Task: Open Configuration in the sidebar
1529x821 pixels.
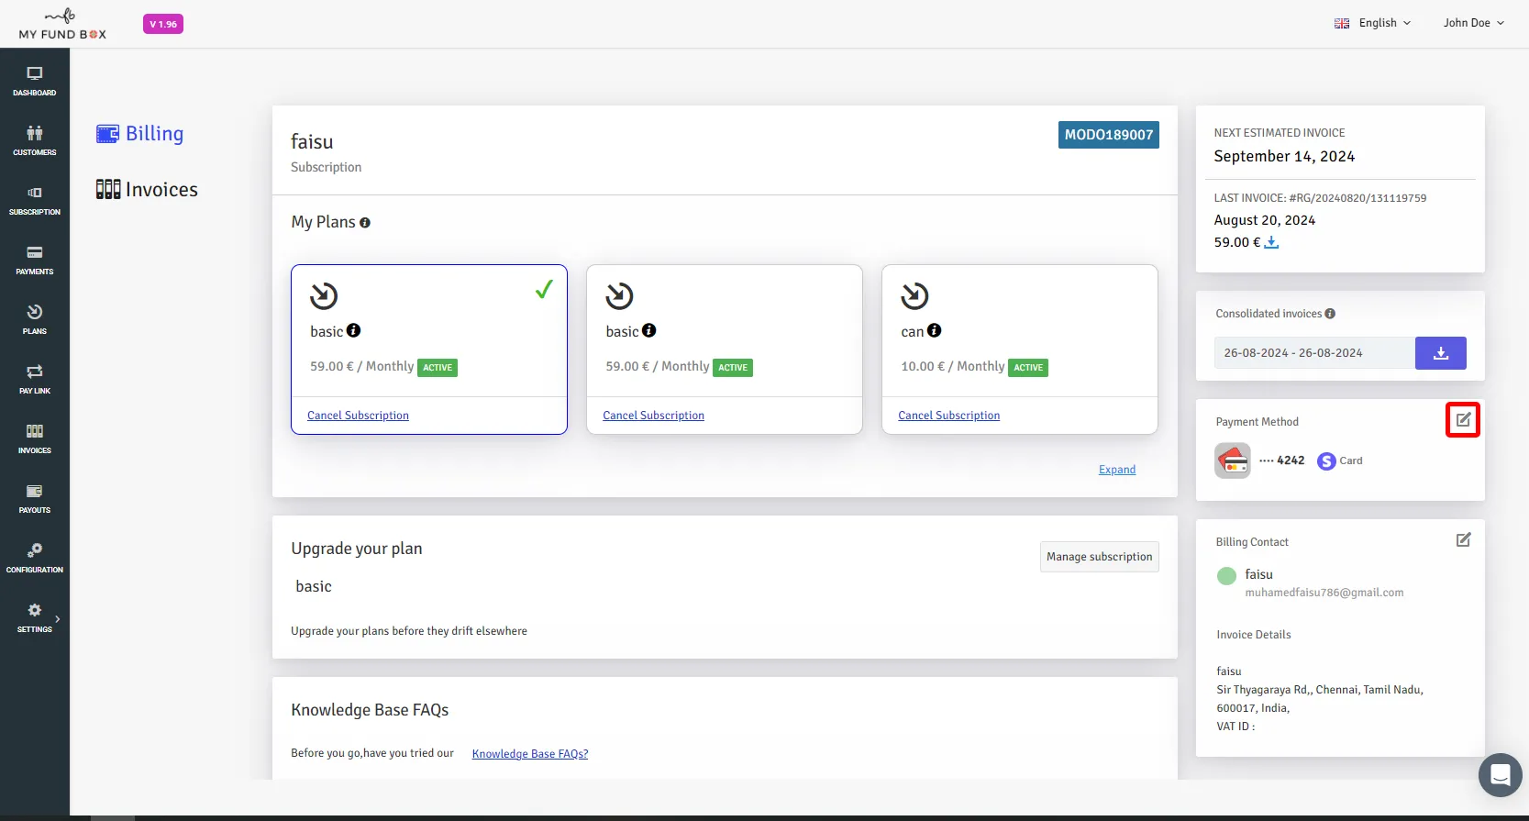Action: pos(35,558)
